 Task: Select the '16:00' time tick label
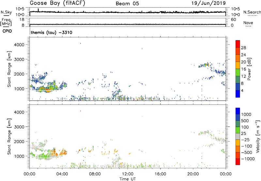coord(160,174)
